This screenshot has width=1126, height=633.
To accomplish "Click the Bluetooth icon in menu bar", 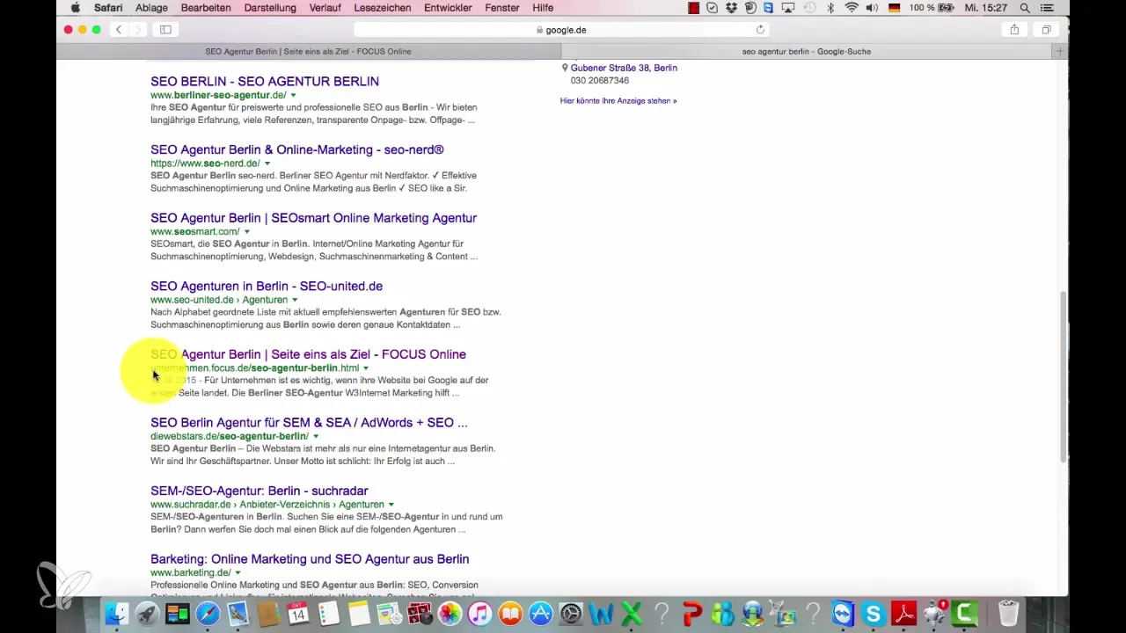I will click(x=830, y=8).
